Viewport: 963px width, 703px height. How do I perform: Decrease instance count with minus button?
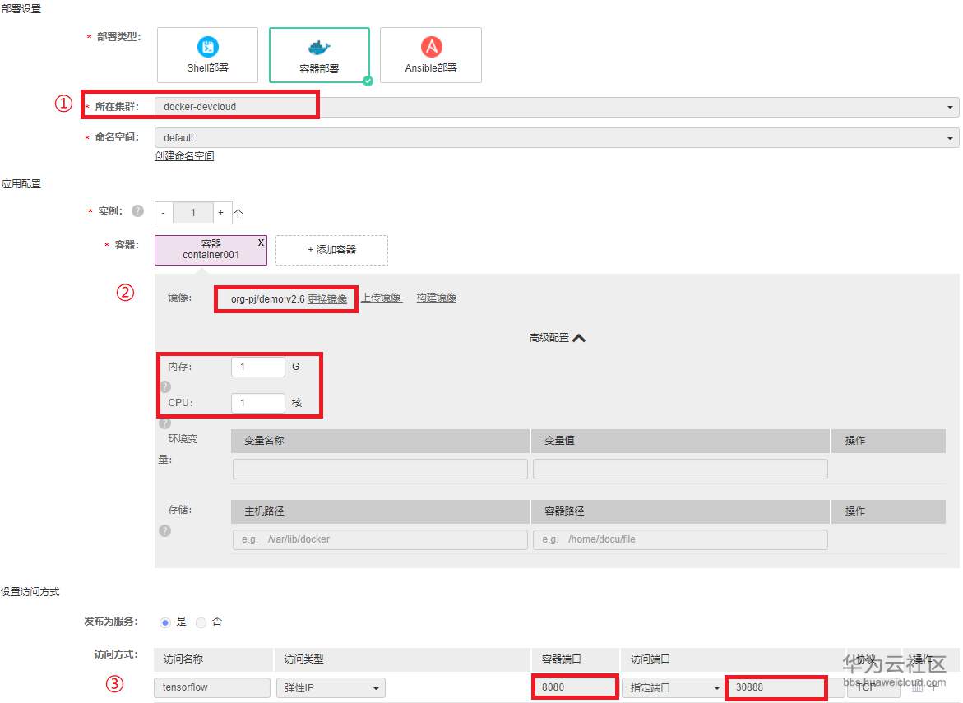(x=164, y=212)
